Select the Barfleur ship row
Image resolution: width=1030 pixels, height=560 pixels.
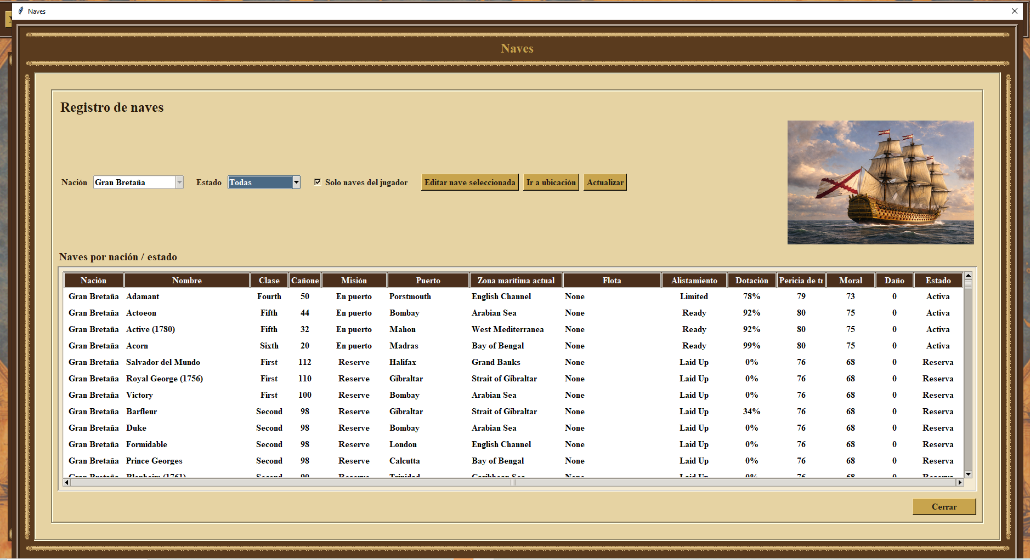(x=513, y=412)
